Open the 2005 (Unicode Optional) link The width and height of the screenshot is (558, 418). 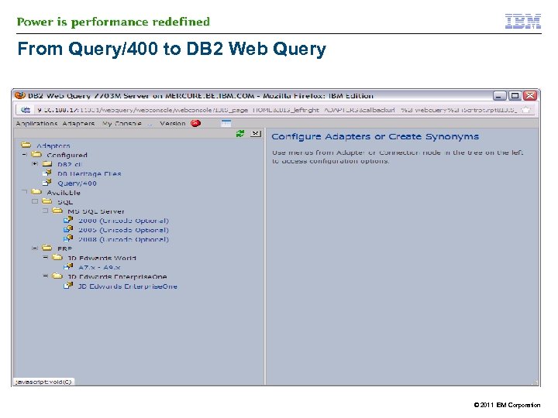123,230
